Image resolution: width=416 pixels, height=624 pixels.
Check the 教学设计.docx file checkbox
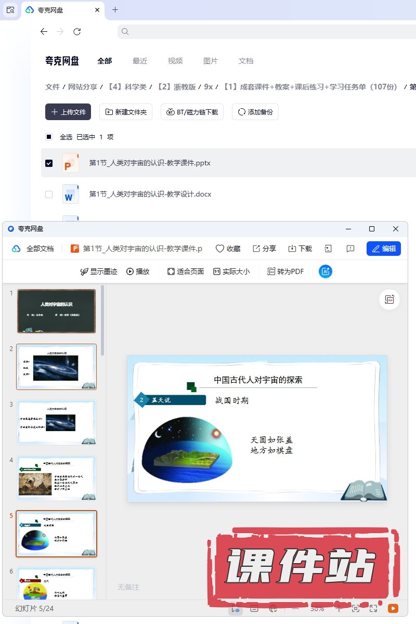pyautogui.click(x=49, y=194)
